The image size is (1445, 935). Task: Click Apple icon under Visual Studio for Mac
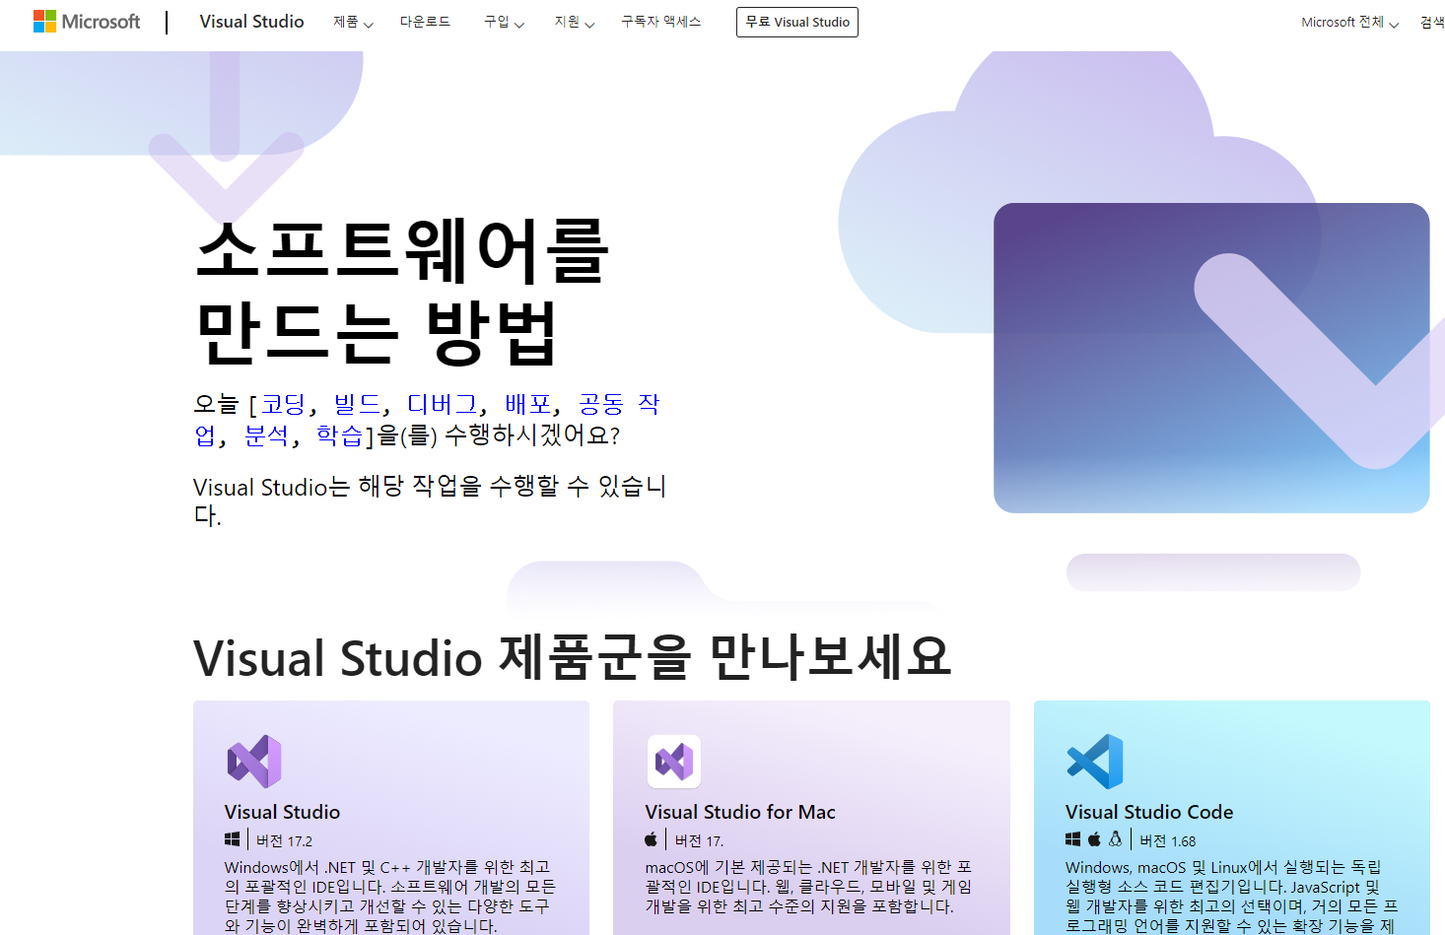point(652,839)
